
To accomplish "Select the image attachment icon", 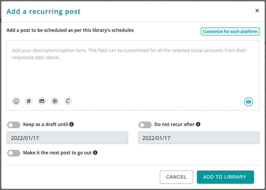I will (x=42, y=101).
